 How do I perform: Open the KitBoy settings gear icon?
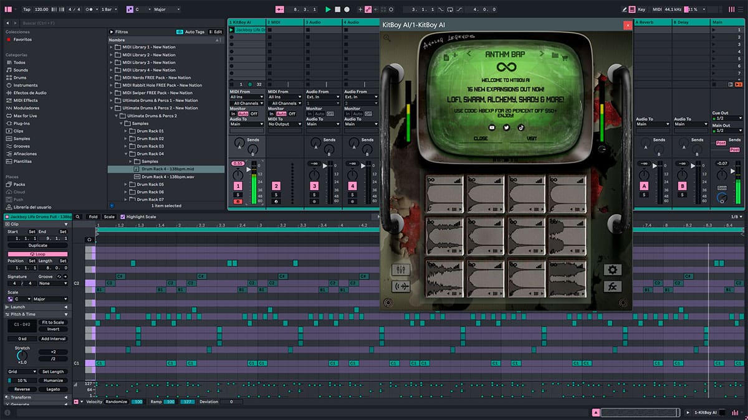click(612, 269)
